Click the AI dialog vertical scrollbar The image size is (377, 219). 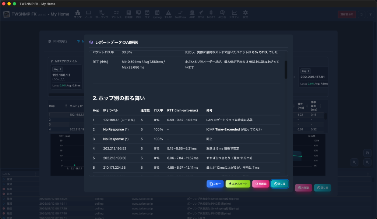pos(286,69)
